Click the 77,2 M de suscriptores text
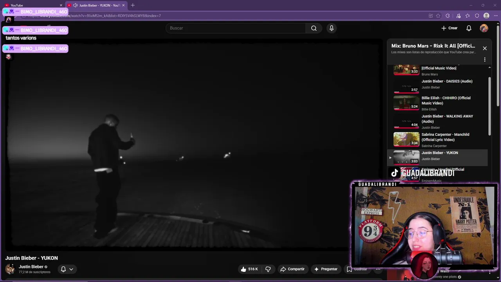The image size is (501, 282). (x=34, y=272)
